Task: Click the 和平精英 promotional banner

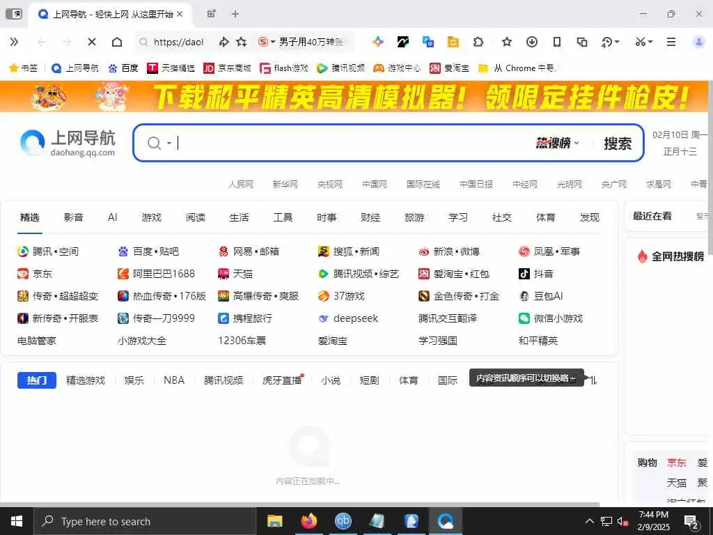Action: click(x=354, y=96)
